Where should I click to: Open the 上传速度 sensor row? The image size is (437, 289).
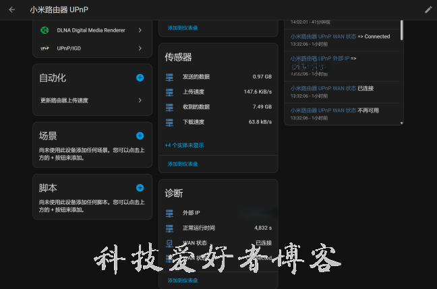[218, 92]
